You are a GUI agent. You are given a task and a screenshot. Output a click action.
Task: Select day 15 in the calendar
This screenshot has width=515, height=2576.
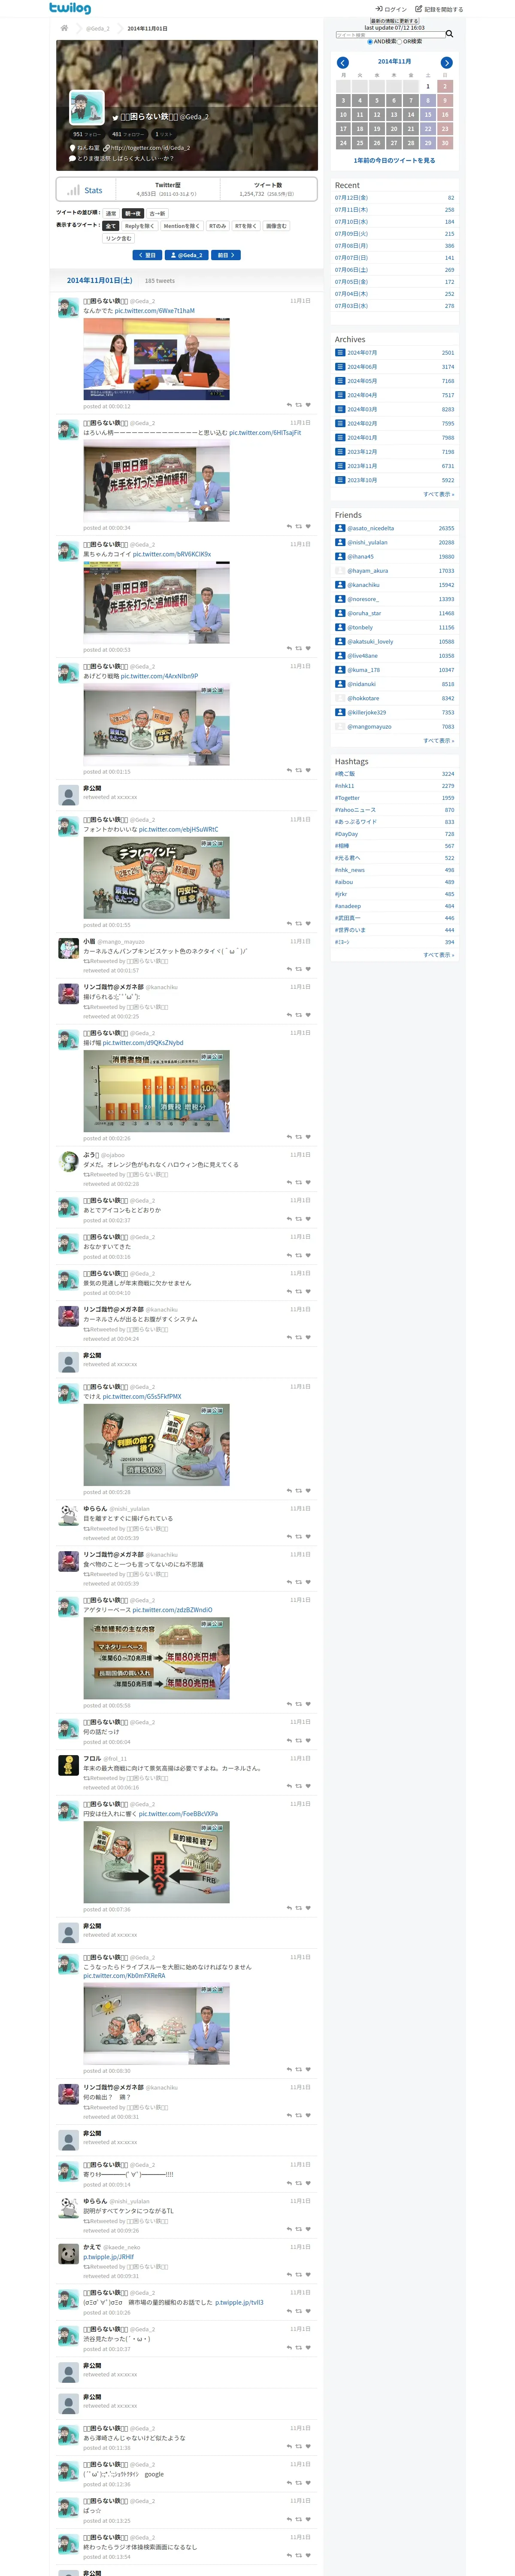tap(428, 114)
